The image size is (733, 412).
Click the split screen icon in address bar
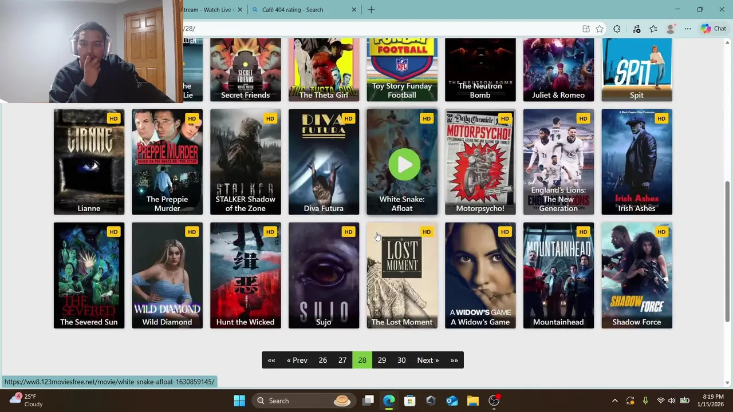(586, 29)
